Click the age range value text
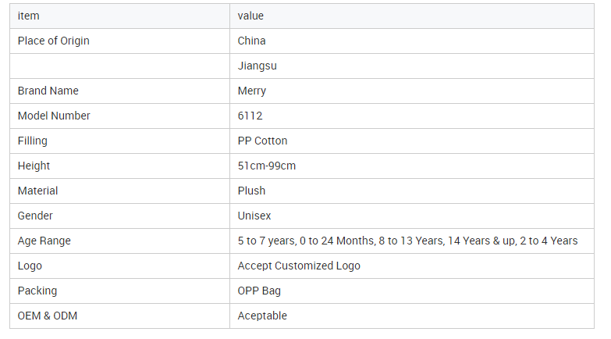 pos(407,241)
